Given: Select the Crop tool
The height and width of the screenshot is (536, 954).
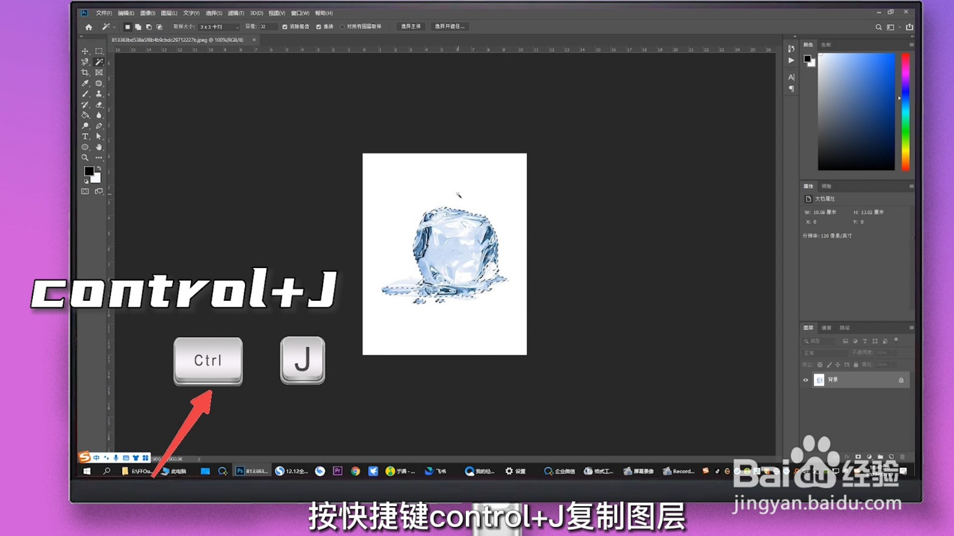Looking at the screenshot, I should coord(85,72).
